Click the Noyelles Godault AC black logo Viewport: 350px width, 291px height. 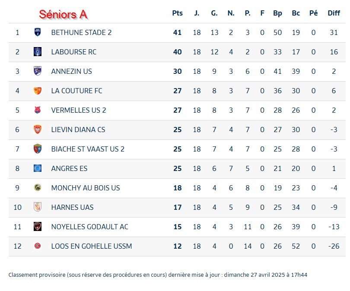coord(38,226)
